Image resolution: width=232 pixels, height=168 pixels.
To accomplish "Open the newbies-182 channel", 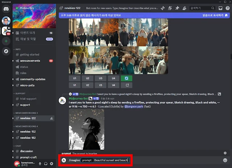I will [34, 138].
